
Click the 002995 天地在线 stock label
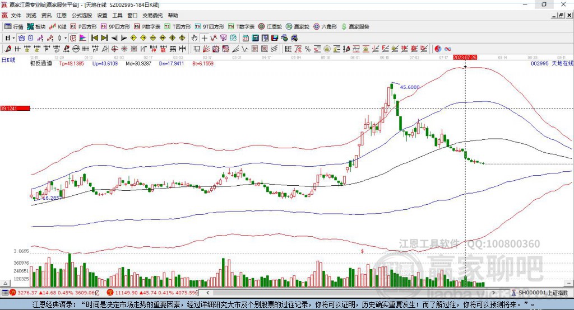point(552,64)
